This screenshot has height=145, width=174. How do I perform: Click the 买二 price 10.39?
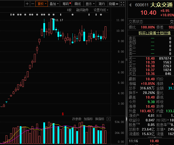pos(150,62)
